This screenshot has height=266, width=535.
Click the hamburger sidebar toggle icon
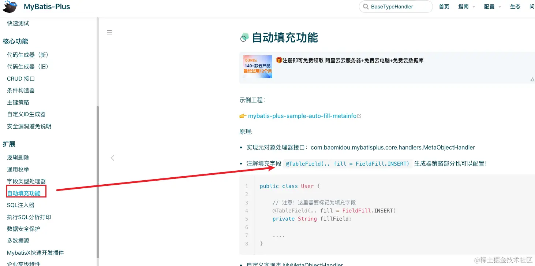pos(109,32)
